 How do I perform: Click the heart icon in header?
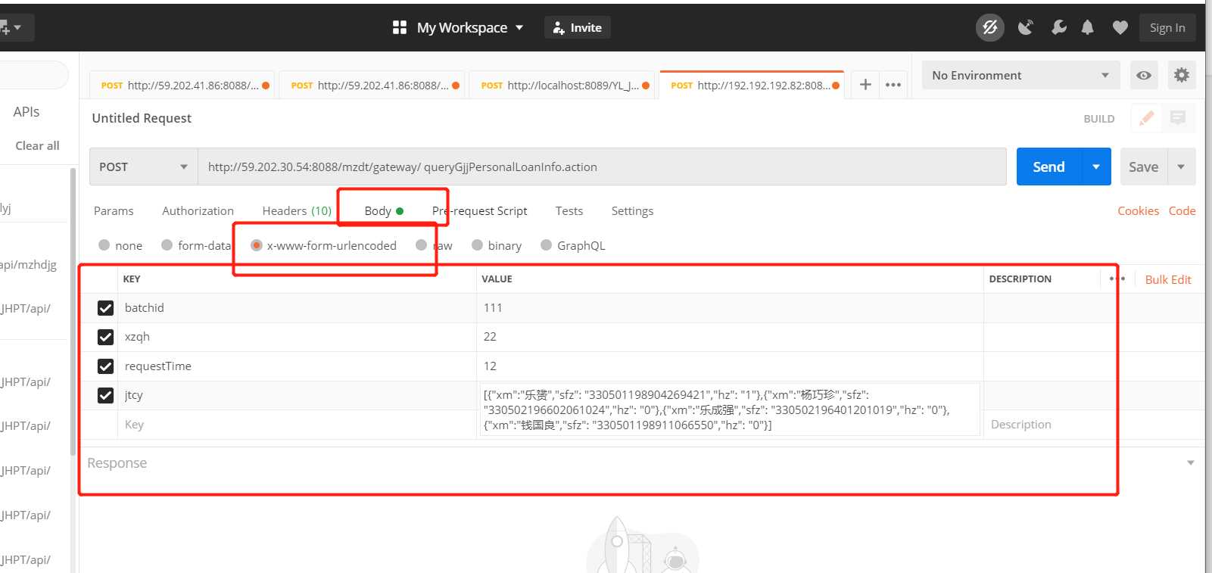(1120, 28)
